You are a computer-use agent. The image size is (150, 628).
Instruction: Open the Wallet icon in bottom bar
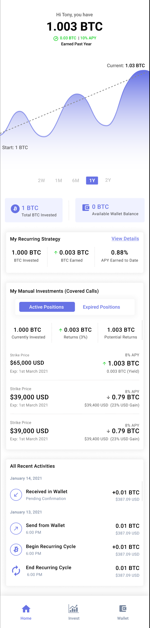click(123, 608)
